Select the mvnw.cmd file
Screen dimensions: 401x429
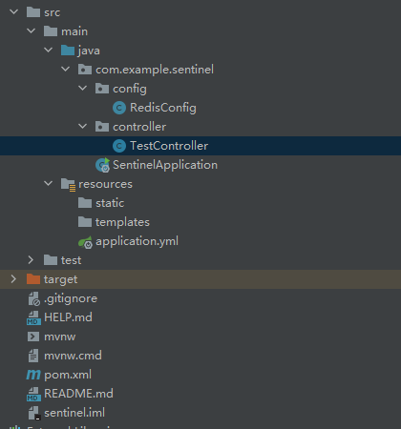[200, 356]
